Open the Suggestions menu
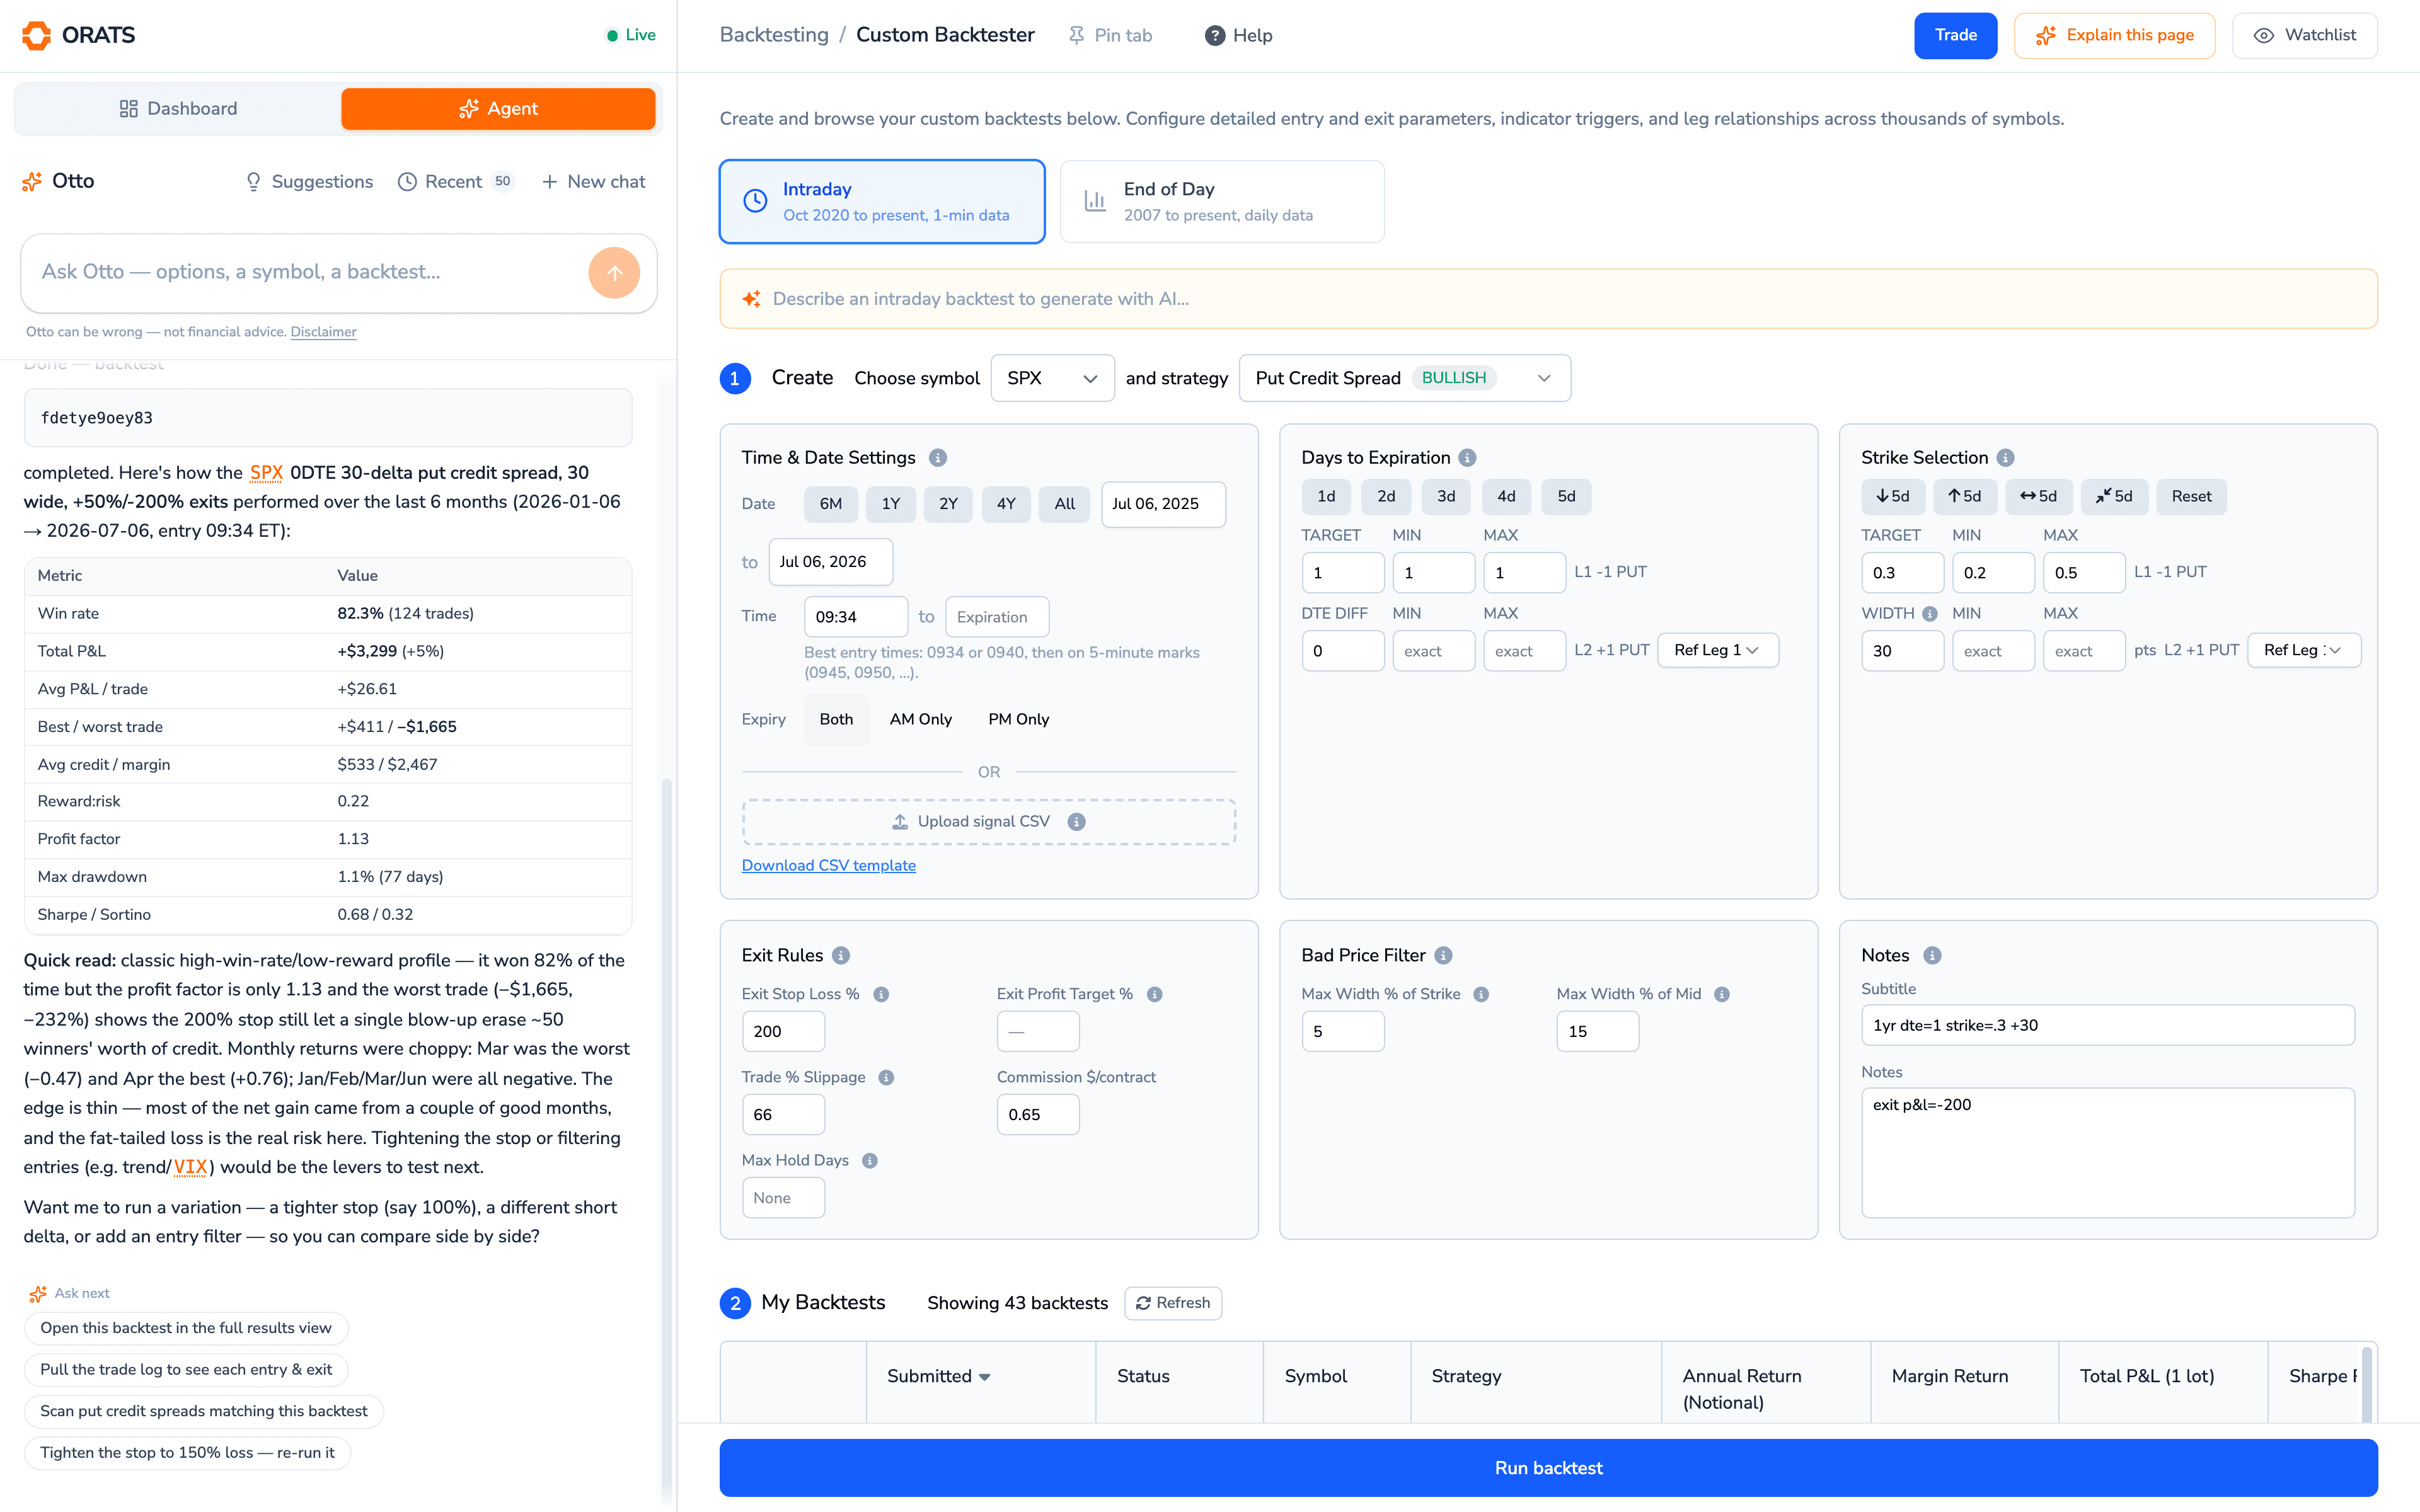2420x1512 pixels. coord(309,181)
